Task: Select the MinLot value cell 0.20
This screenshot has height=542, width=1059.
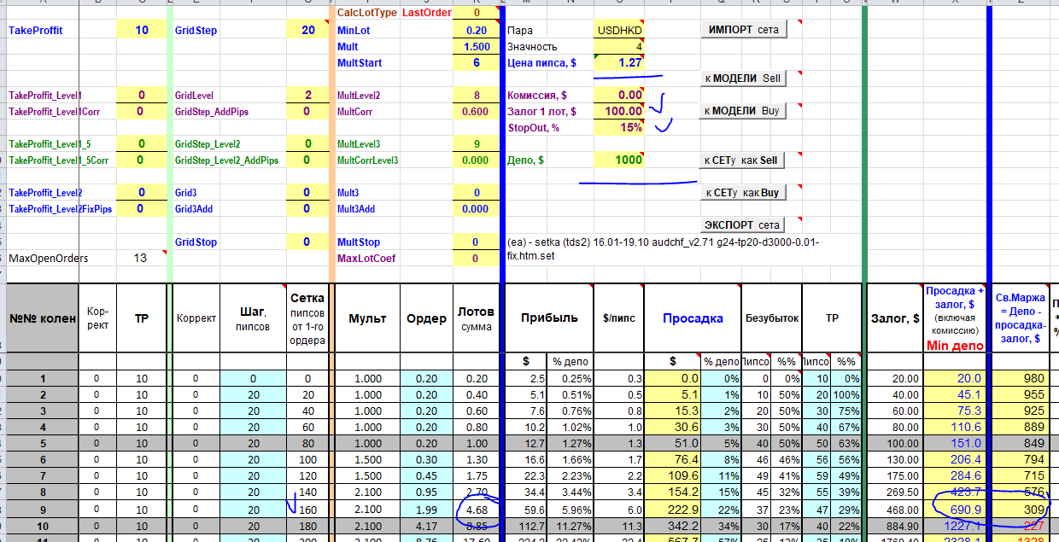Action: coord(476,31)
